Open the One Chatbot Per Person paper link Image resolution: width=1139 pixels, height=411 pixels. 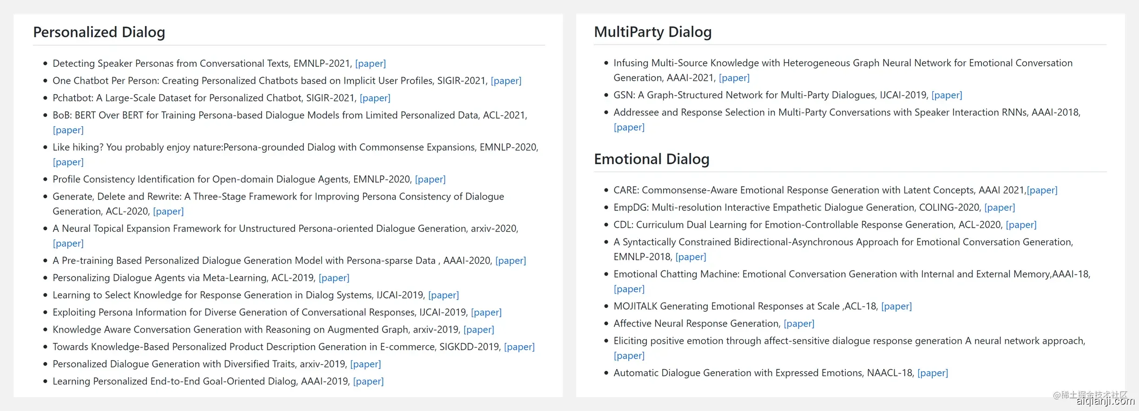(506, 81)
